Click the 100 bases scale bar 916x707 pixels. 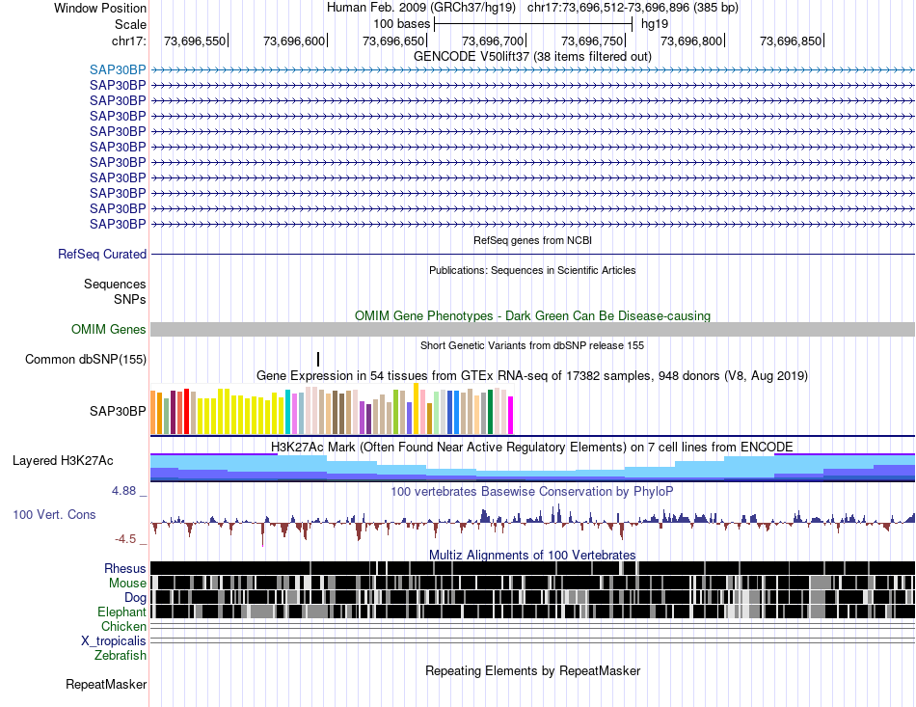point(533,24)
